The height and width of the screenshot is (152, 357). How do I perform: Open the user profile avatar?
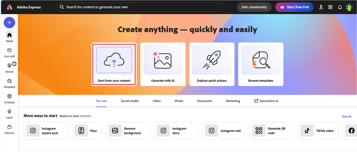(349, 7)
